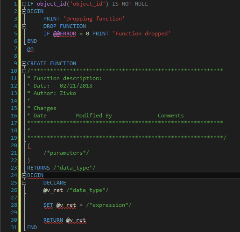Collapse the IF object_id block on line 1
The height and width of the screenshot is (232, 240).
pyautogui.click(x=24, y=4)
